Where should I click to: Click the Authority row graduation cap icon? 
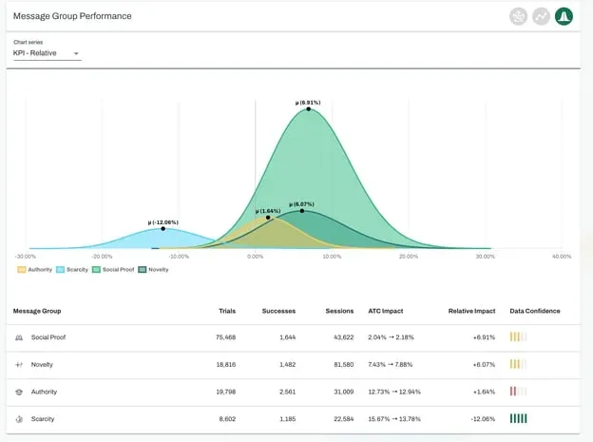[x=19, y=392]
